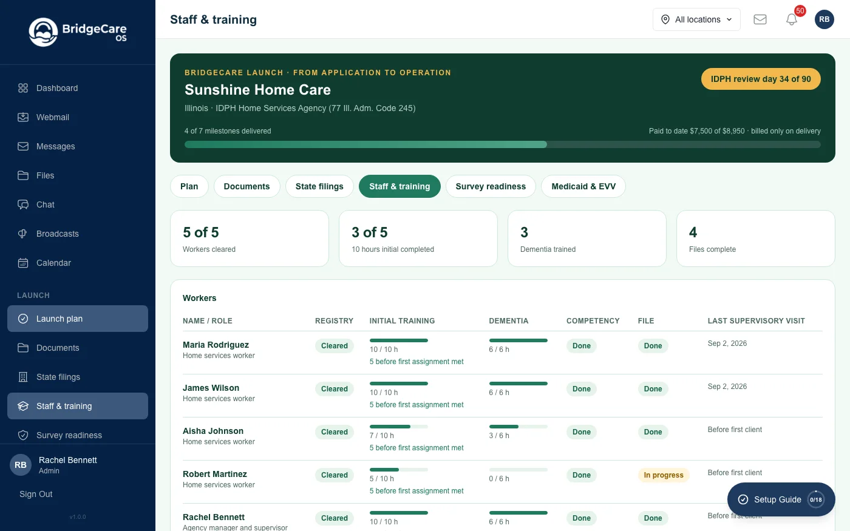850x531 pixels.
Task: Click the Initial Training column header
Action: coord(403,321)
